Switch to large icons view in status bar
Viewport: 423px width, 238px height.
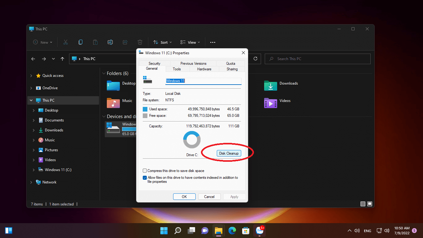370,204
